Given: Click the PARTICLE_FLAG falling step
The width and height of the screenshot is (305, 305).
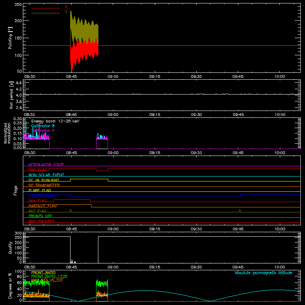Looking at the screenshot, I should tap(91, 206).
